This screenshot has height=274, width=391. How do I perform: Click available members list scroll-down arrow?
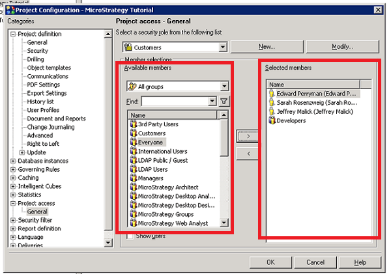point(224,222)
